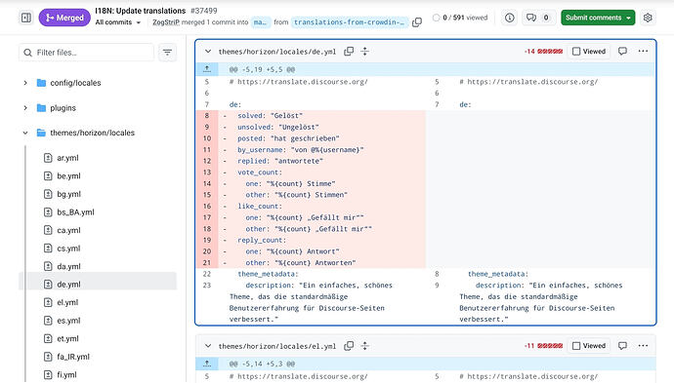
Task: Expand up hunk in de.yml diff
Action: pyautogui.click(x=207, y=69)
